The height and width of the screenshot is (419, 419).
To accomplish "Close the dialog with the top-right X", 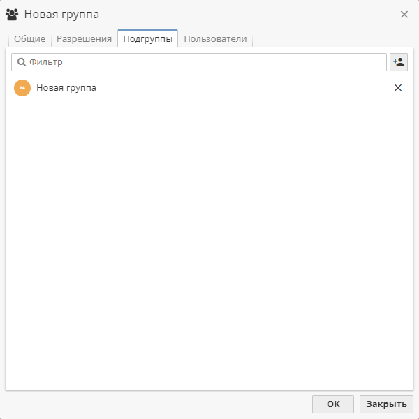I will [x=404, y=15].
